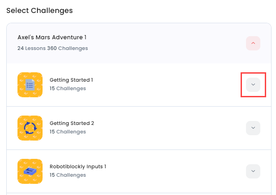Expand the Getting Started 2 lesson
This screenshot has width=276, height=195.
(253, 128)
